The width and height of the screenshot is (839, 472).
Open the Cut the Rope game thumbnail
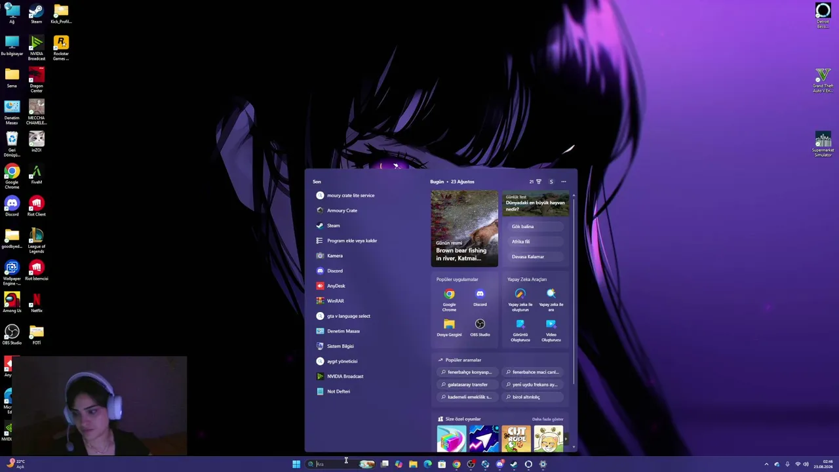pos(516,439)
